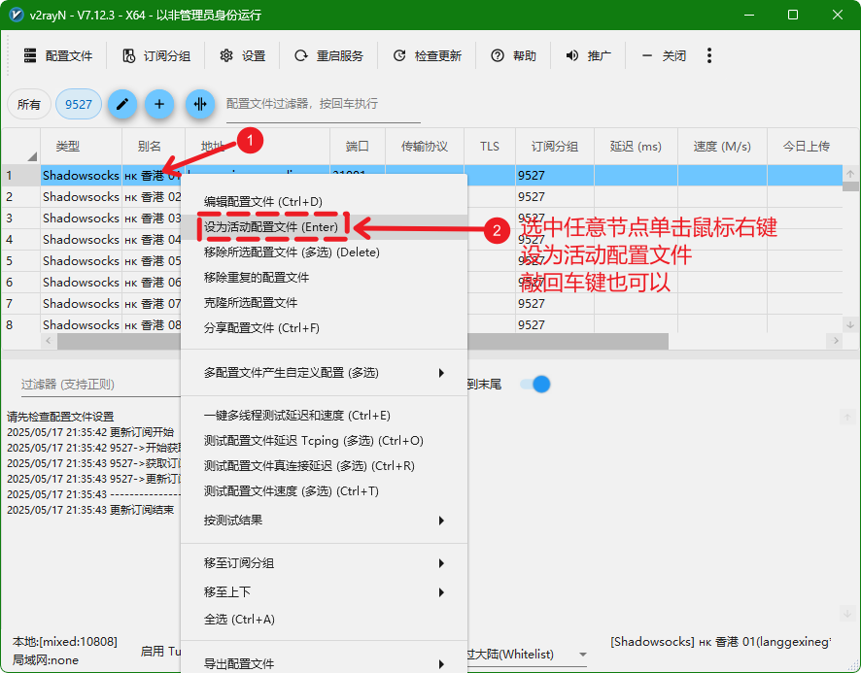The image size is (861, 673).
Task: Select the Shadowsocks 香港 07 row
Action: [423, 304]
